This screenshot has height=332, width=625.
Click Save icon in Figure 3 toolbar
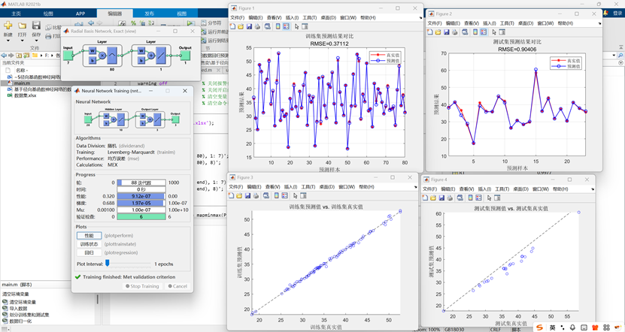tap(248, 196)
